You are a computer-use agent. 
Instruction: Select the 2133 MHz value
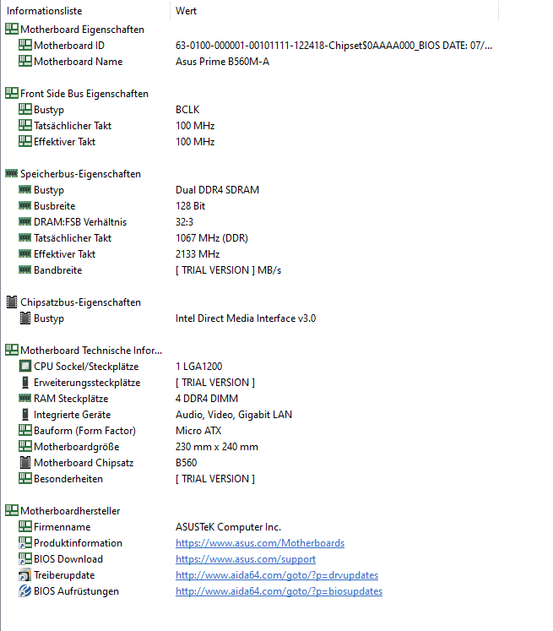[x=198, y=254]
